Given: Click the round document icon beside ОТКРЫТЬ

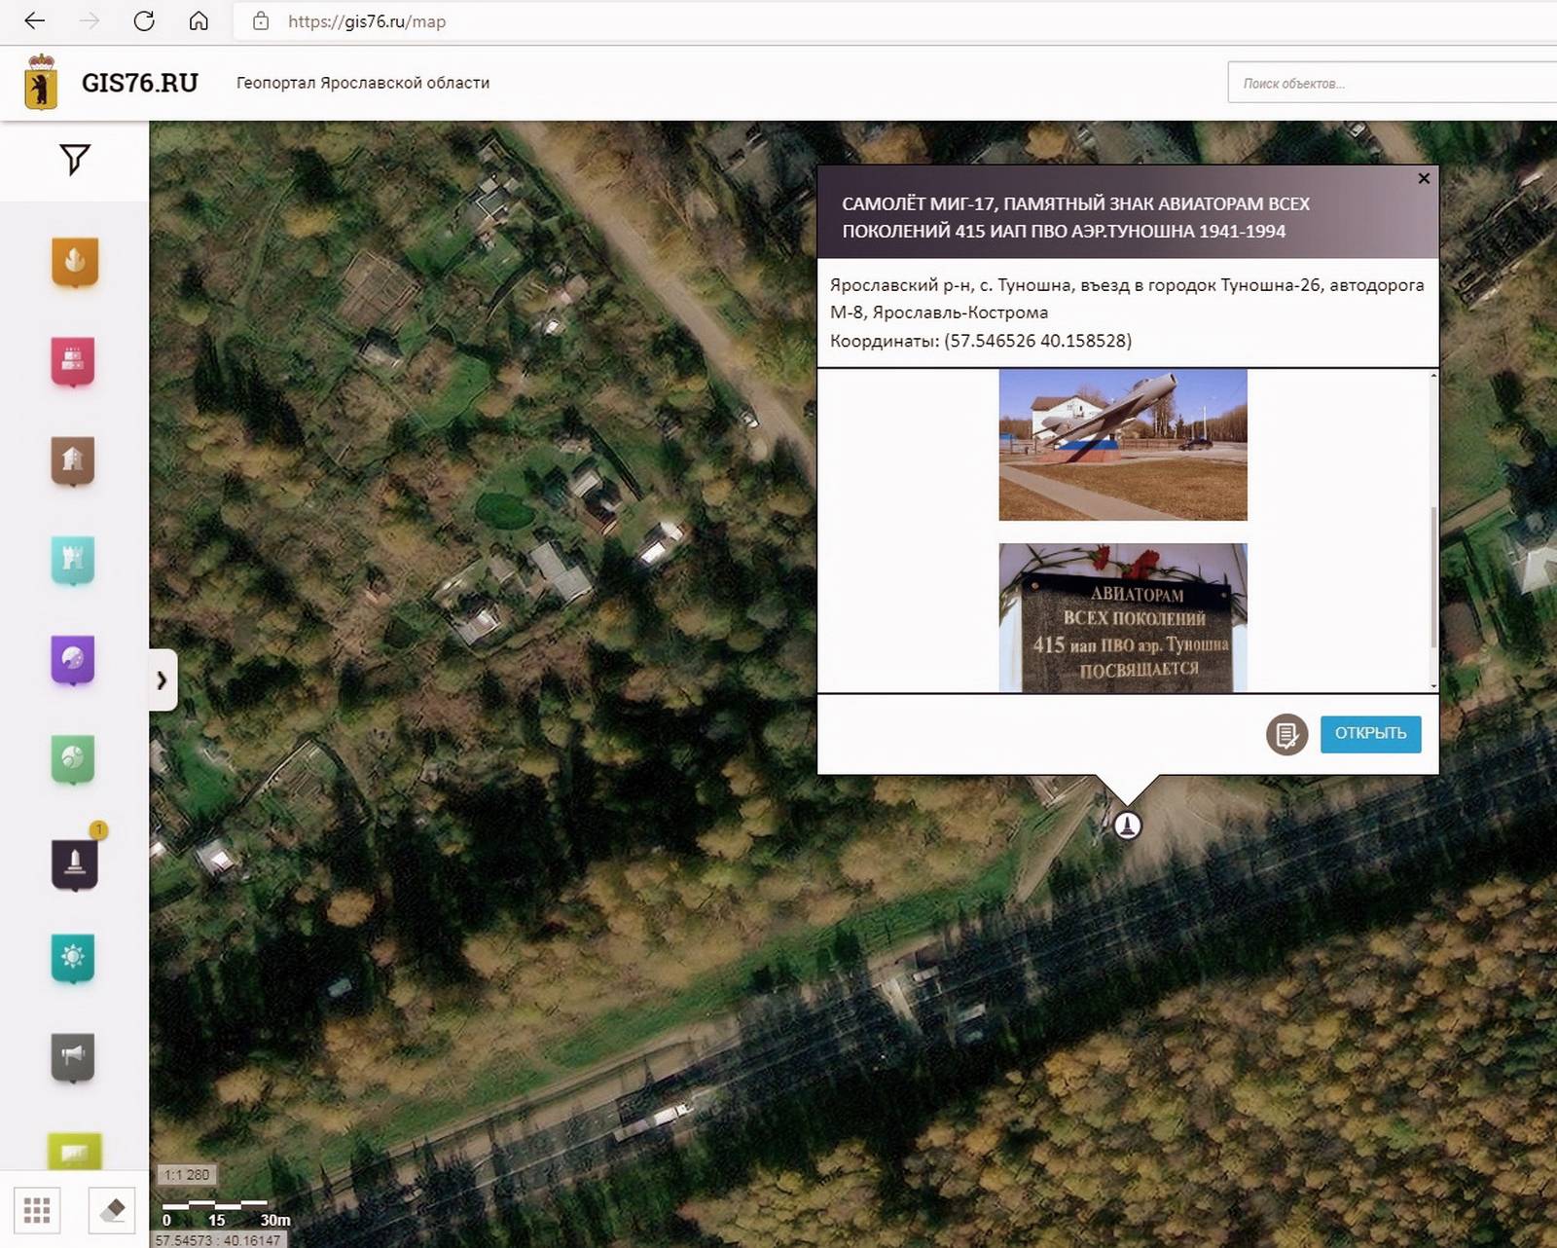Looking at the screenshot, I should click(x=1286, y=734).
